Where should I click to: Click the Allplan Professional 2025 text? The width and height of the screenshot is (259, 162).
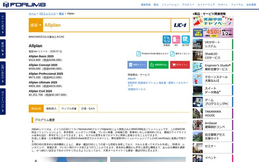[x=46, y=74]
